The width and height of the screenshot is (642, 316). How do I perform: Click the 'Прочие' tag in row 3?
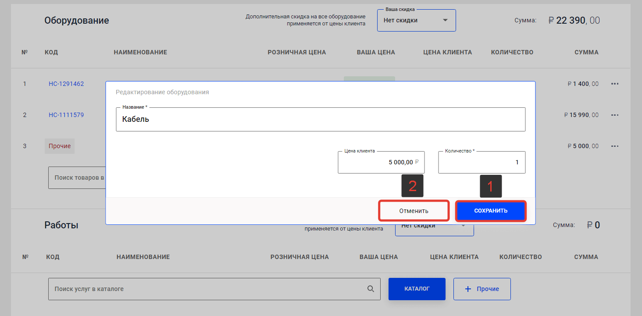click(60, 146)
